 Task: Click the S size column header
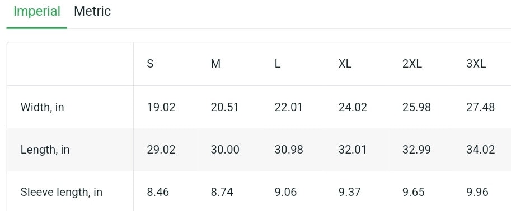(150, 64)
